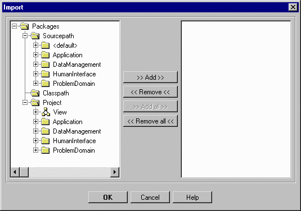Confirm import with the OK button
The height and width of the screenshot is (211, 301).
tap(108, 197)
